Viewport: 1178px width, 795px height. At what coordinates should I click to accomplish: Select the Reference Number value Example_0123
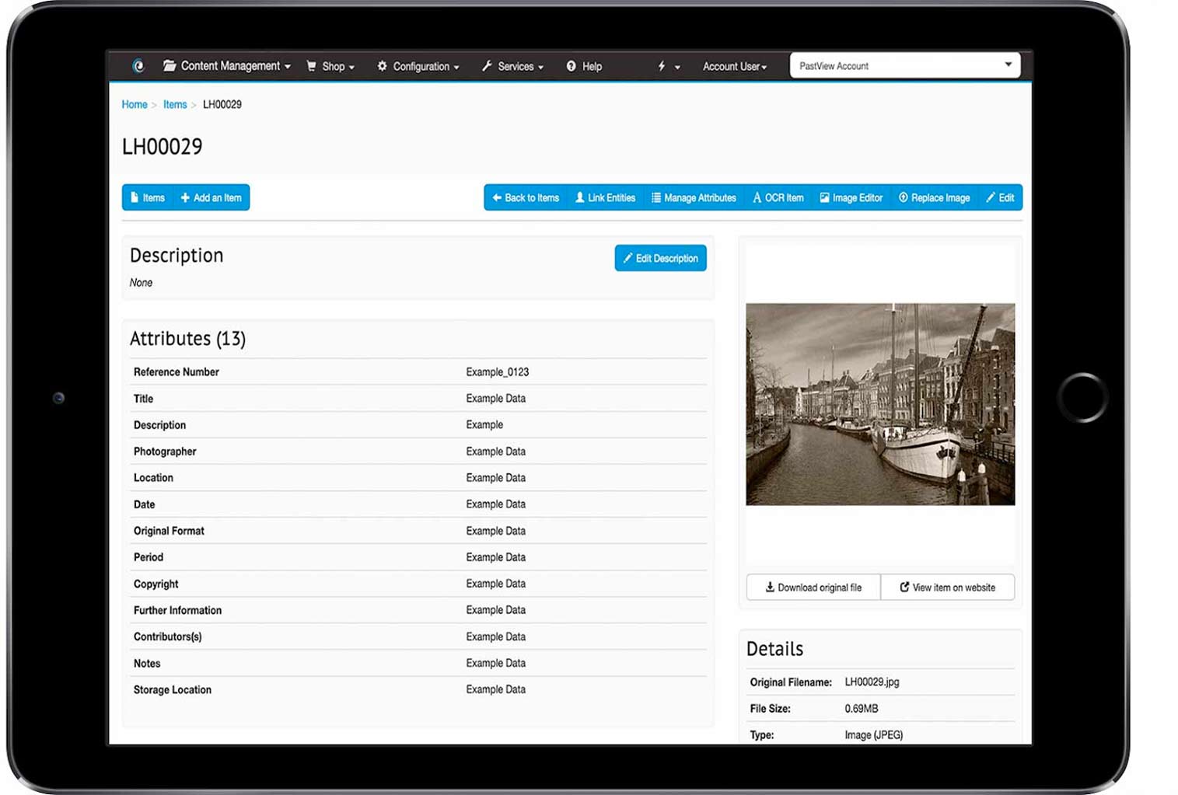click(498, 372)
